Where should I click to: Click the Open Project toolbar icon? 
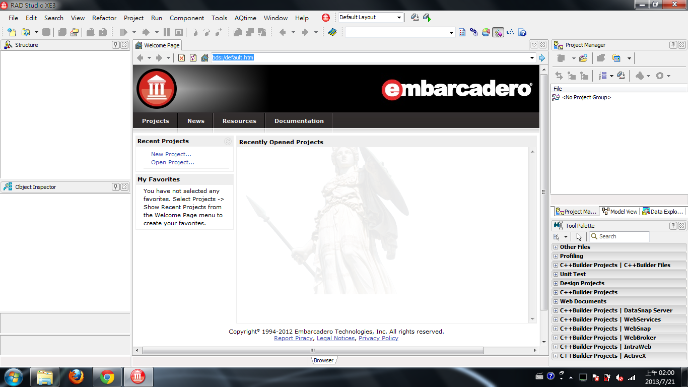[75, 32]
